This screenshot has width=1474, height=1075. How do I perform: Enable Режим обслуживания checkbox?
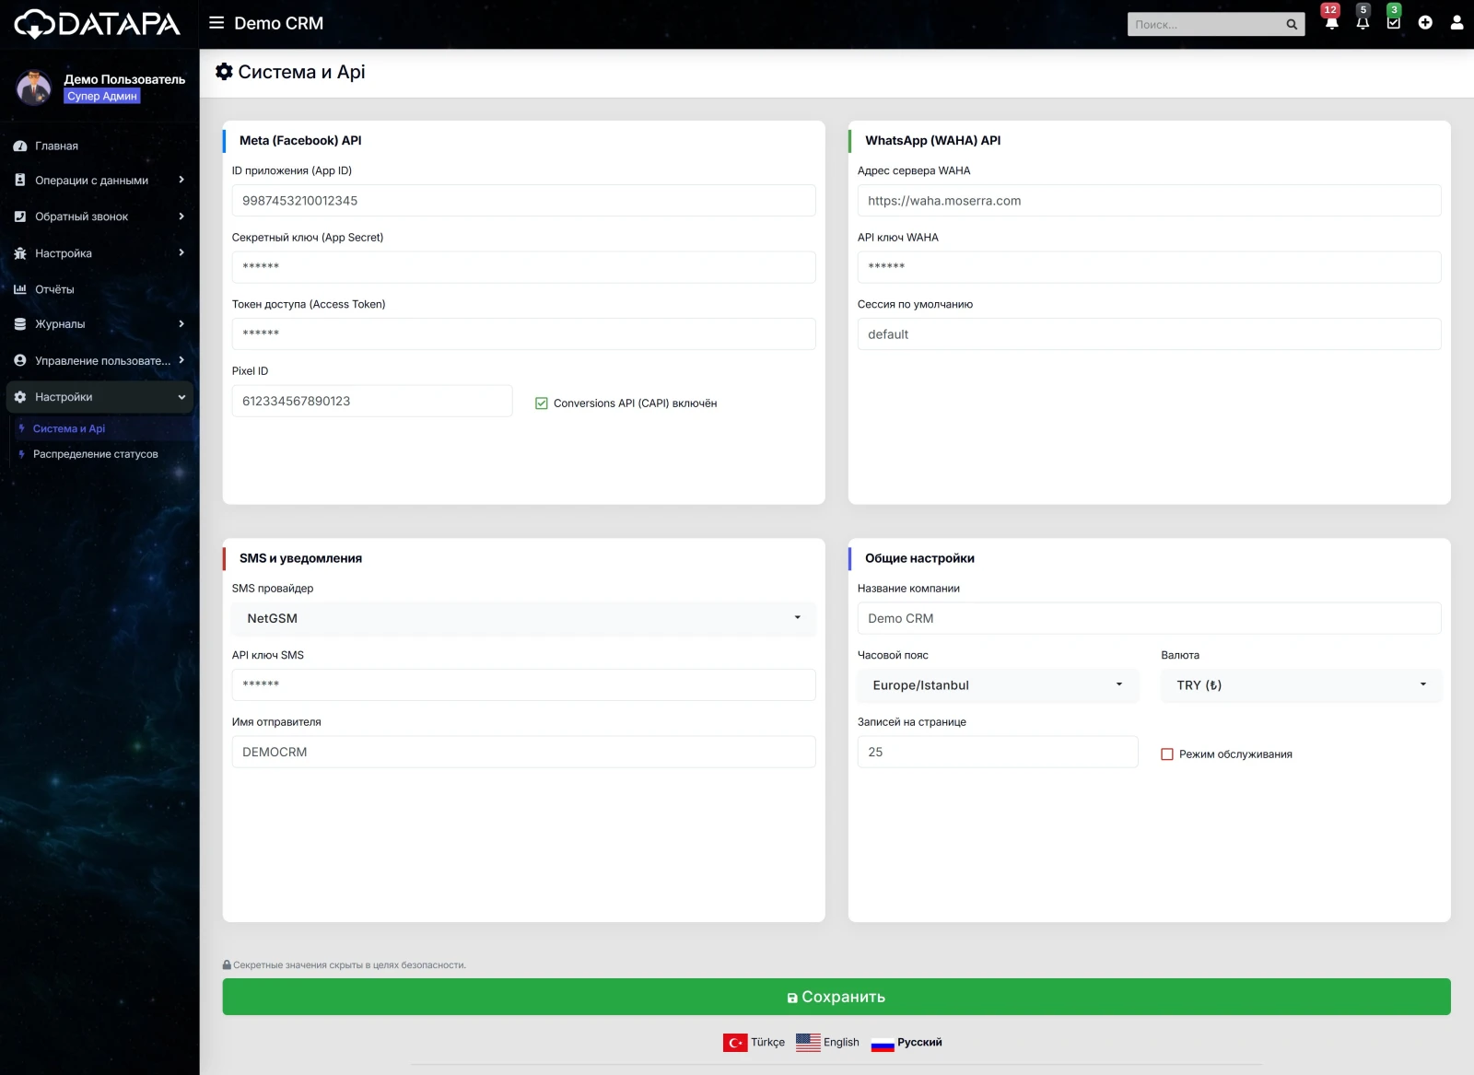click(x=1167, y=754)
